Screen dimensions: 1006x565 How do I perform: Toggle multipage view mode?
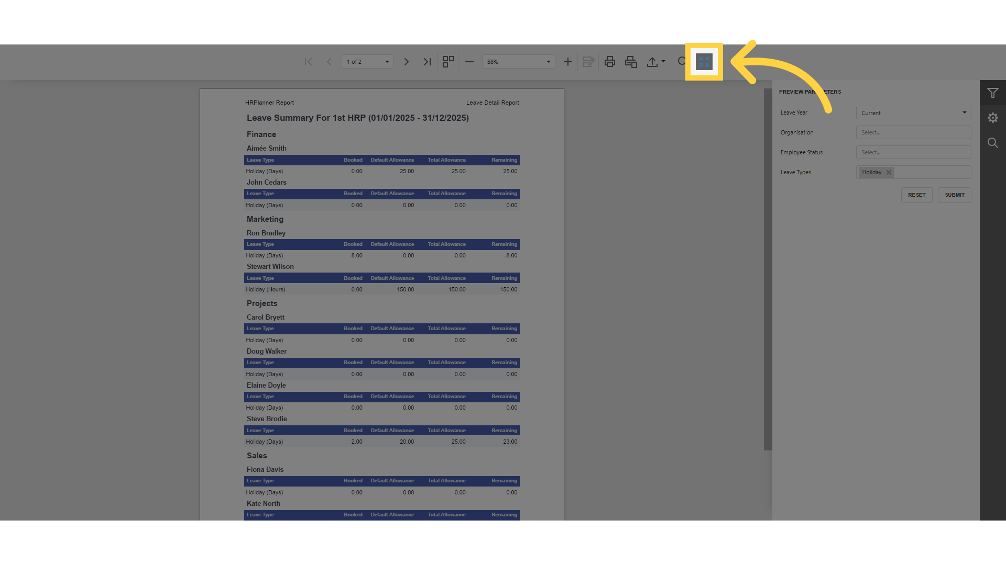(x=448, y=62)
